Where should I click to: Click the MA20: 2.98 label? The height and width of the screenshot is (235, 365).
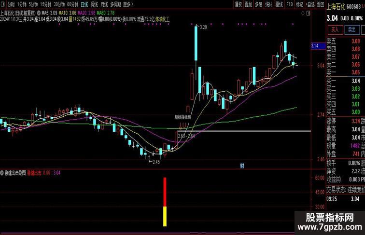(x=86, y=13)
